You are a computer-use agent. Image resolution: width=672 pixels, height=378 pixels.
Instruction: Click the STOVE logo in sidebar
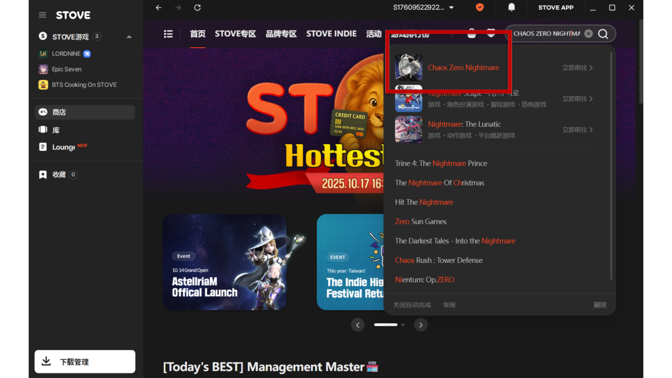click(x=73, y=15)
